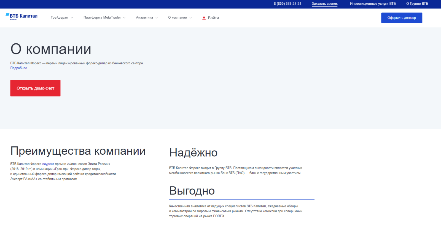
Task: Click the paragraph starting 'Качественная аналитика от ведущих'
Action: click(236, 211)
